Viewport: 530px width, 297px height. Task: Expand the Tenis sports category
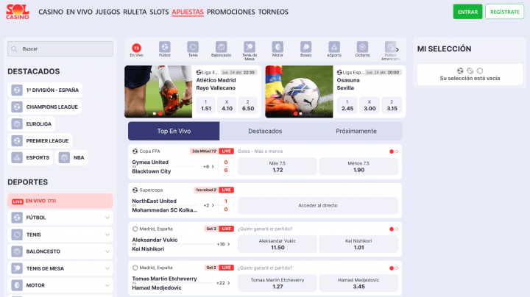[x=107, y=235]
